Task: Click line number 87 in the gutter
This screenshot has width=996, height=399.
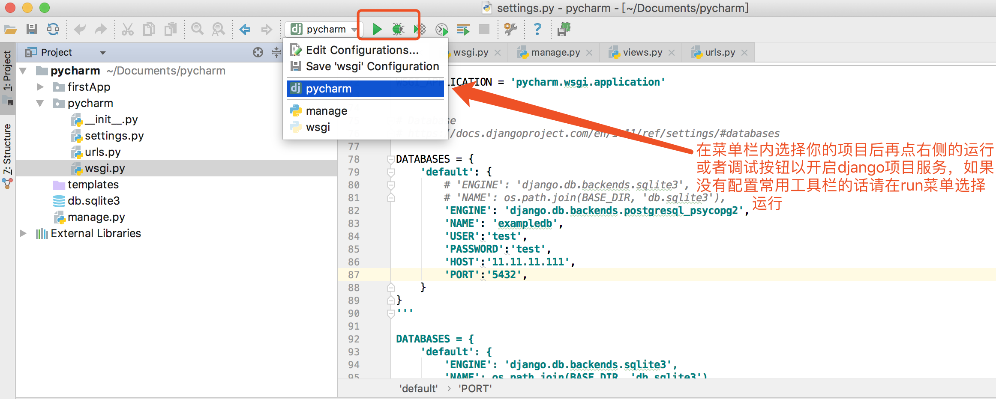Action: point(354,275)
